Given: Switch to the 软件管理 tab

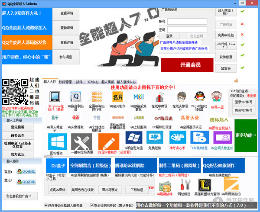Looking at the screenshot, I should 65,82.
